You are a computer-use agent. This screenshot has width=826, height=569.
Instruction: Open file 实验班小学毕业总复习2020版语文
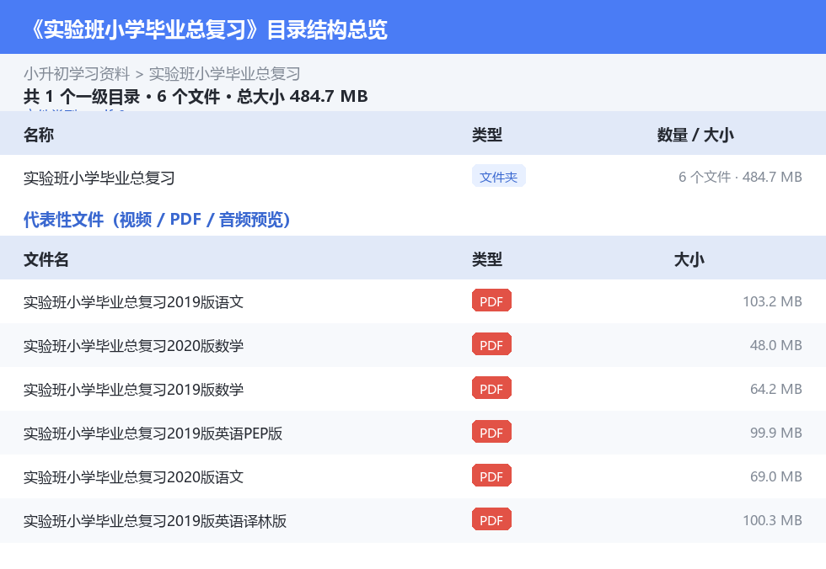point(133,477)
